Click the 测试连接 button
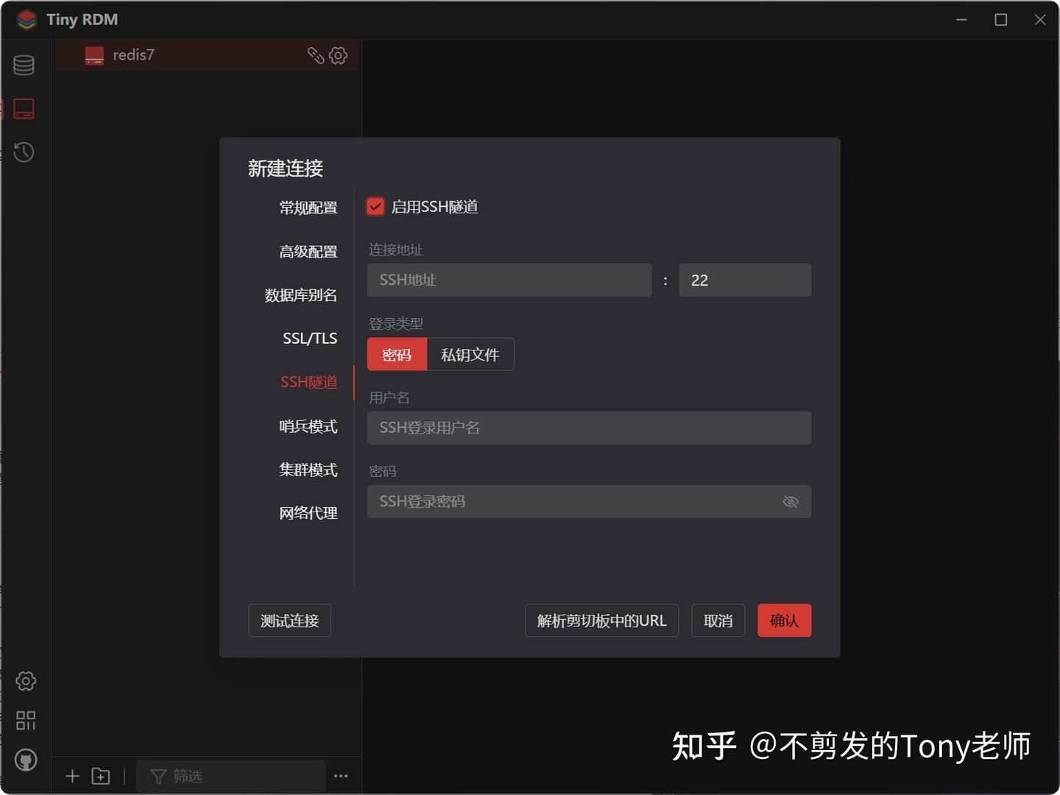 289,621
